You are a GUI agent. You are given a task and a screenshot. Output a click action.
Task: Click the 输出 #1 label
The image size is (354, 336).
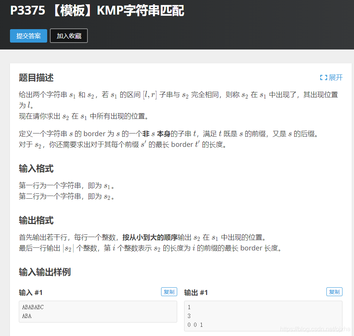pyautogui.click(x=196, y=292)
